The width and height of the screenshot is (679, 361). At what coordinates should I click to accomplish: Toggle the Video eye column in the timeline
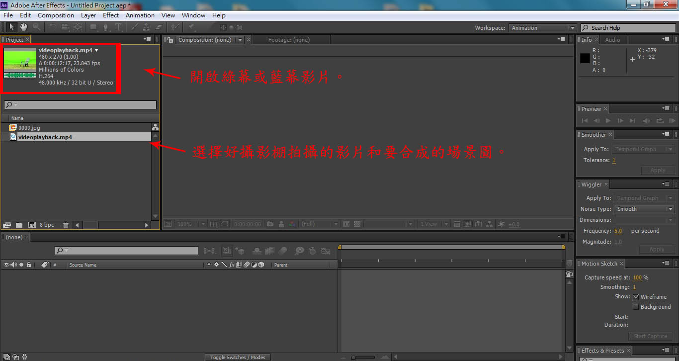click(7, 265)
